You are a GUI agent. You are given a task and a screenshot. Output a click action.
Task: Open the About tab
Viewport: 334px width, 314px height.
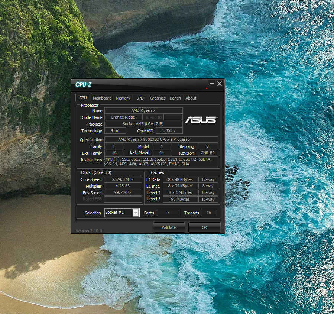point(191,98)
